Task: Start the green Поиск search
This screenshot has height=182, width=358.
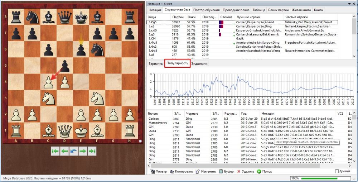Action: pos(264,171)
